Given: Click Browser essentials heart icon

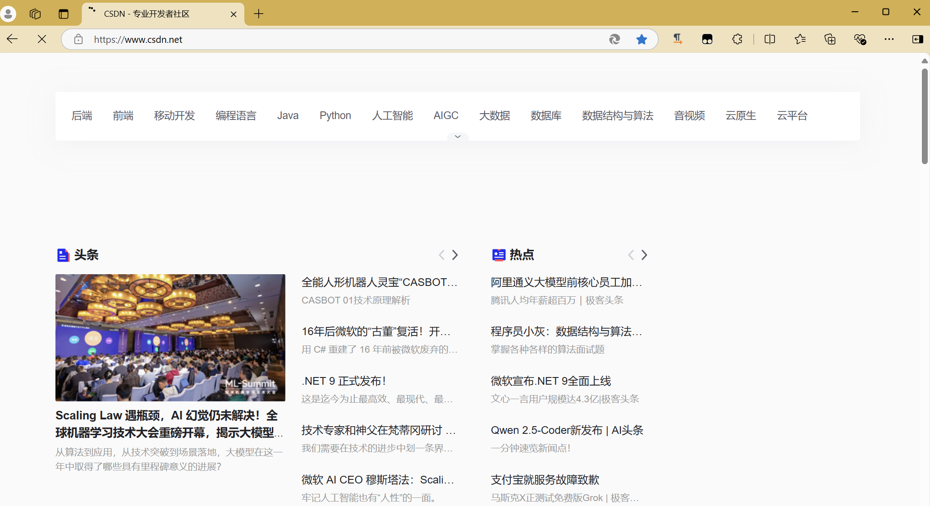Looking at the screenshot, I should [860, 40].
